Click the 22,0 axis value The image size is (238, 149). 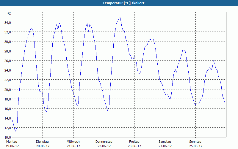tap(8, 80)
